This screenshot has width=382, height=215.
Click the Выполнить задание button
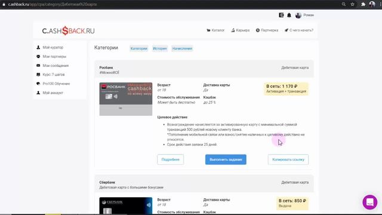pyautogui.click(x=226, y=159)
